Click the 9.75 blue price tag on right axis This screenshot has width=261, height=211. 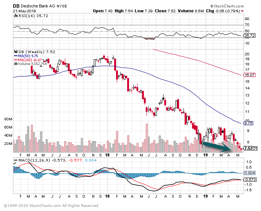[x=248, y=123]
